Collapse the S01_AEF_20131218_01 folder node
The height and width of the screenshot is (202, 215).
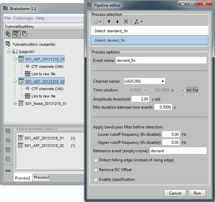[15, 59]
